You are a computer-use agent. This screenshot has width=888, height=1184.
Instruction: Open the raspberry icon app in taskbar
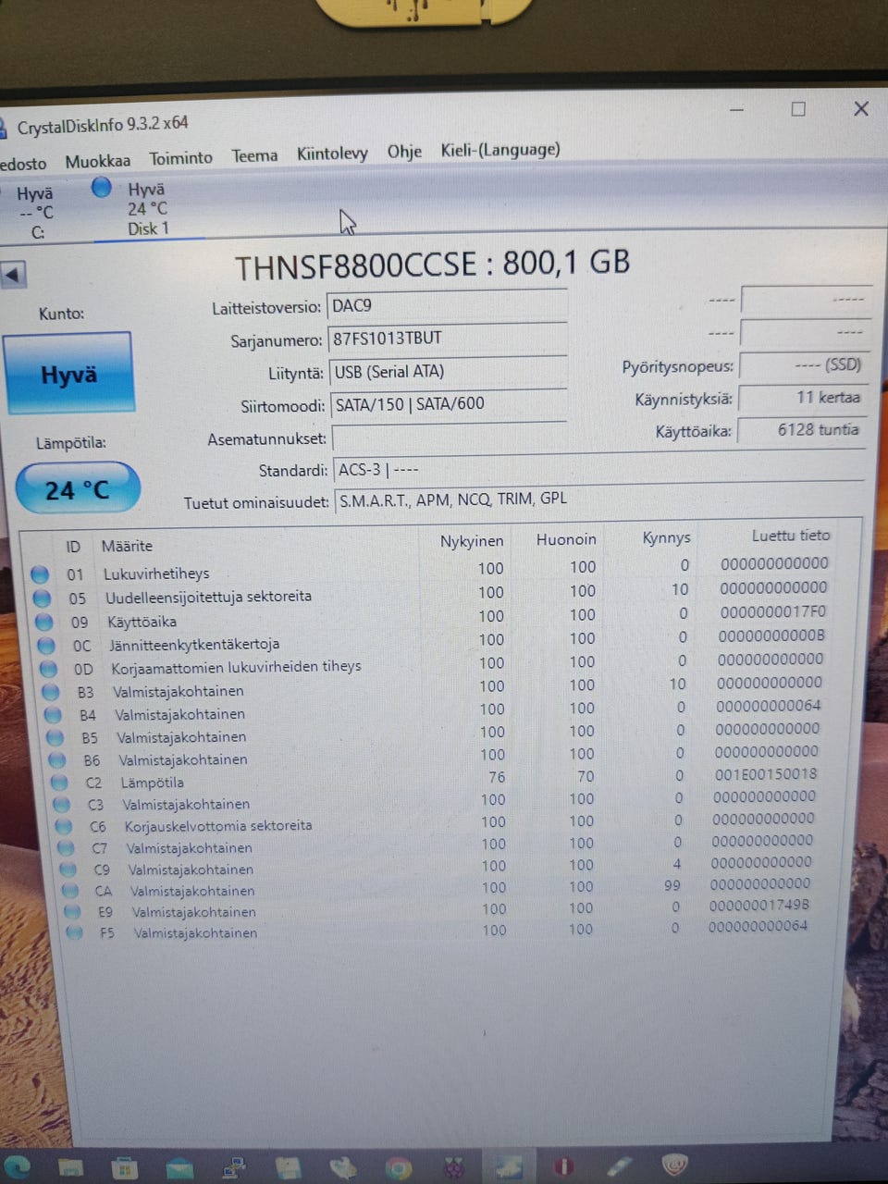453,1168
